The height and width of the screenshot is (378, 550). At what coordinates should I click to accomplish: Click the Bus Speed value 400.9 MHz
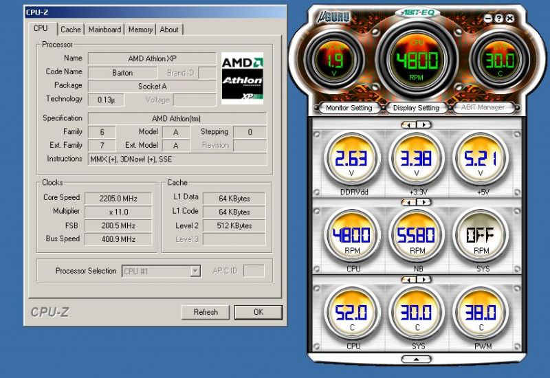click(118, 239)
